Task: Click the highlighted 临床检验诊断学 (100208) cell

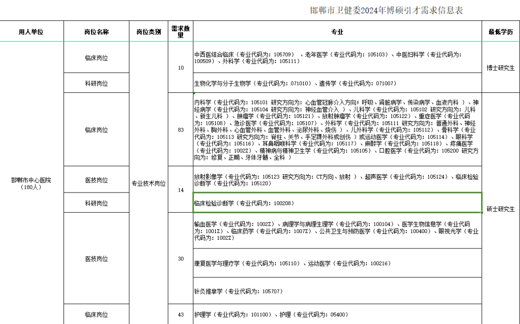Action: [337, 203]
